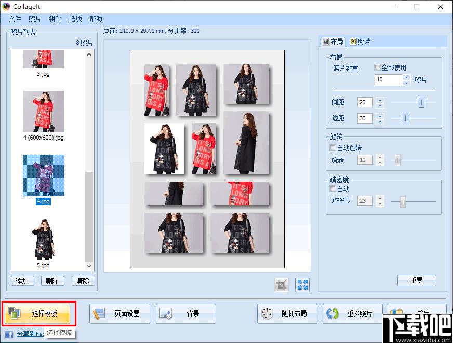Click photo list scrollbar down arrow
453x343 pixels.
point(89,266)
